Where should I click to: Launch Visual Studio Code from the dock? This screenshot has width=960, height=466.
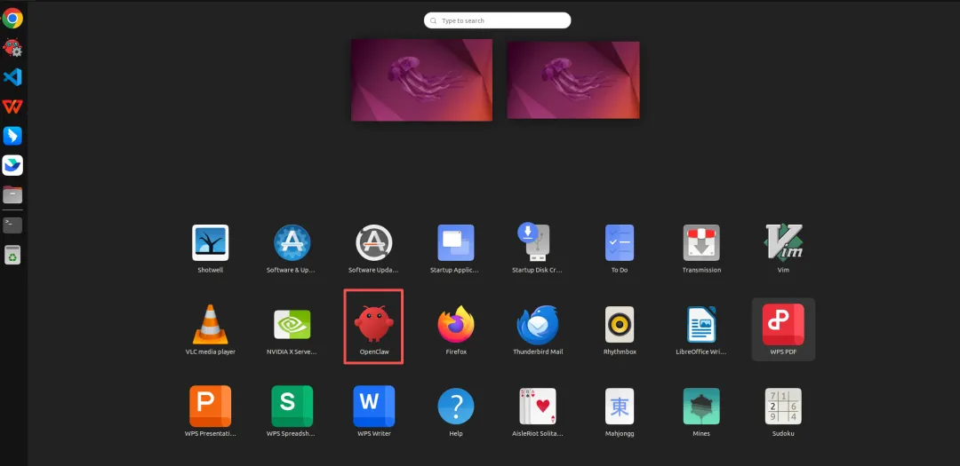(x=12, y=77)
